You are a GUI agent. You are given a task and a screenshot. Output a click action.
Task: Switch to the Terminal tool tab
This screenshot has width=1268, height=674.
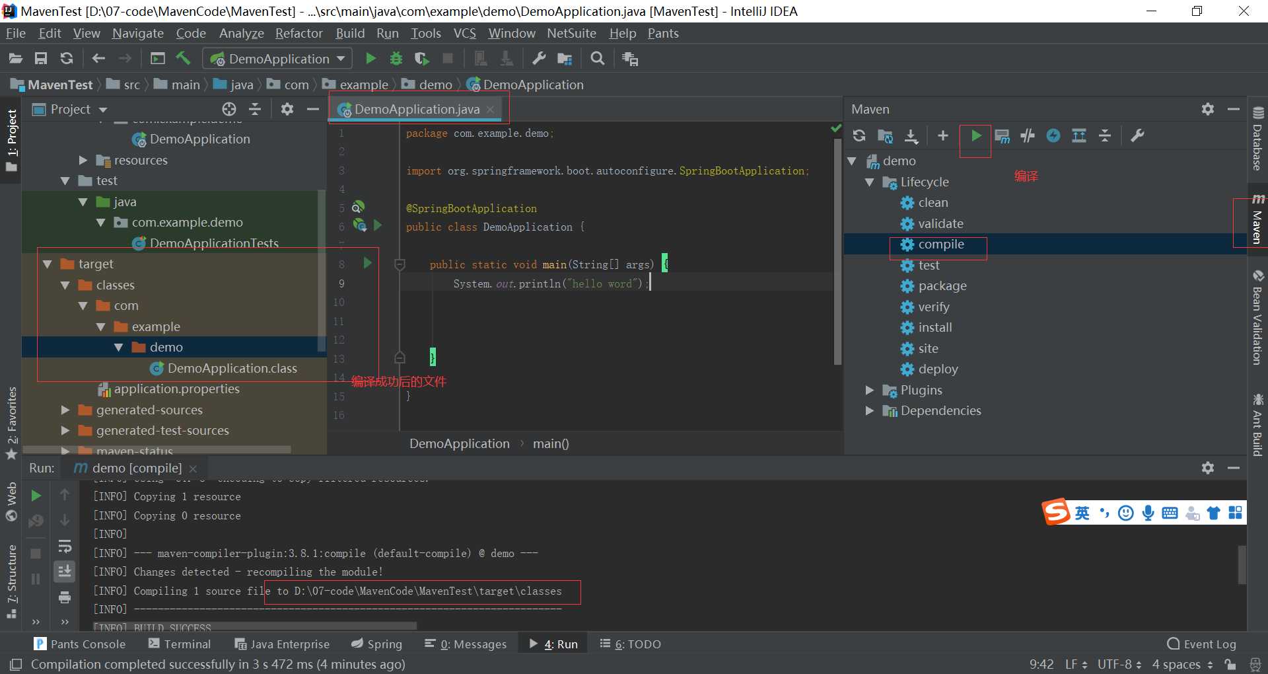(180, 644)
